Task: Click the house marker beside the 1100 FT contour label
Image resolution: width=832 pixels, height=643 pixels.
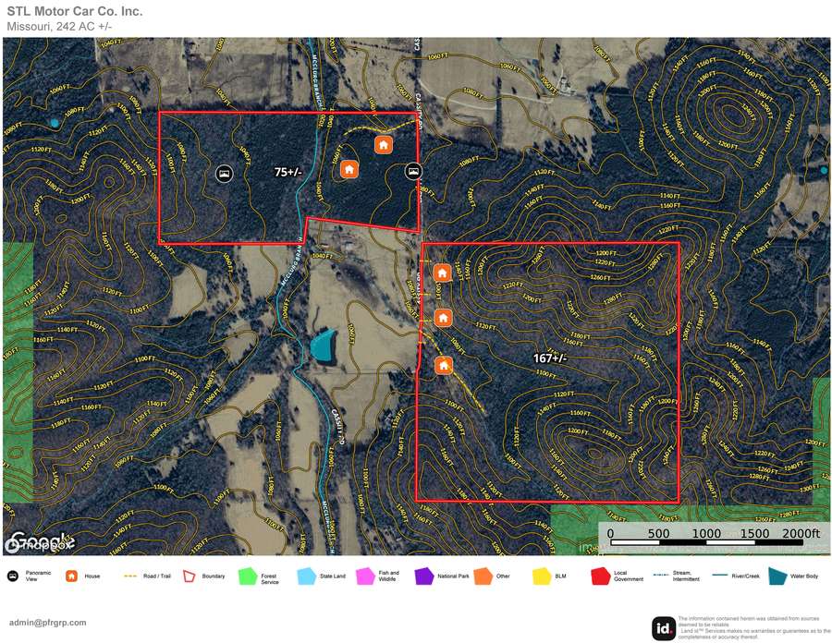Action: 444,365
